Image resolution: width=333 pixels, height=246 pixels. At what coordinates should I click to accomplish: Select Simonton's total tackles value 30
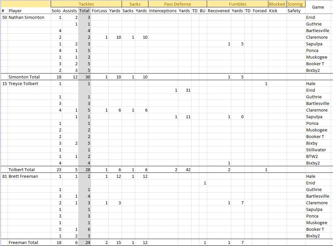pos(84,77)
